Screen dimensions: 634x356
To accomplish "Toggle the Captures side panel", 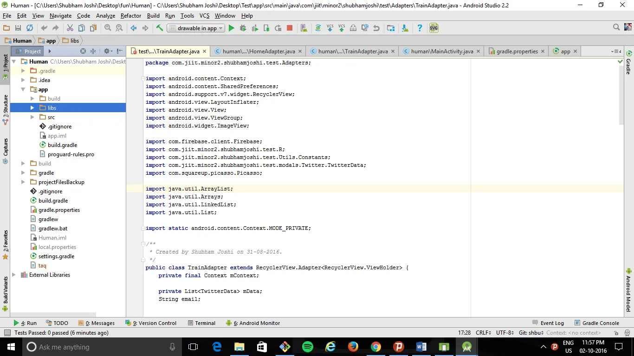I will [6, 151].
